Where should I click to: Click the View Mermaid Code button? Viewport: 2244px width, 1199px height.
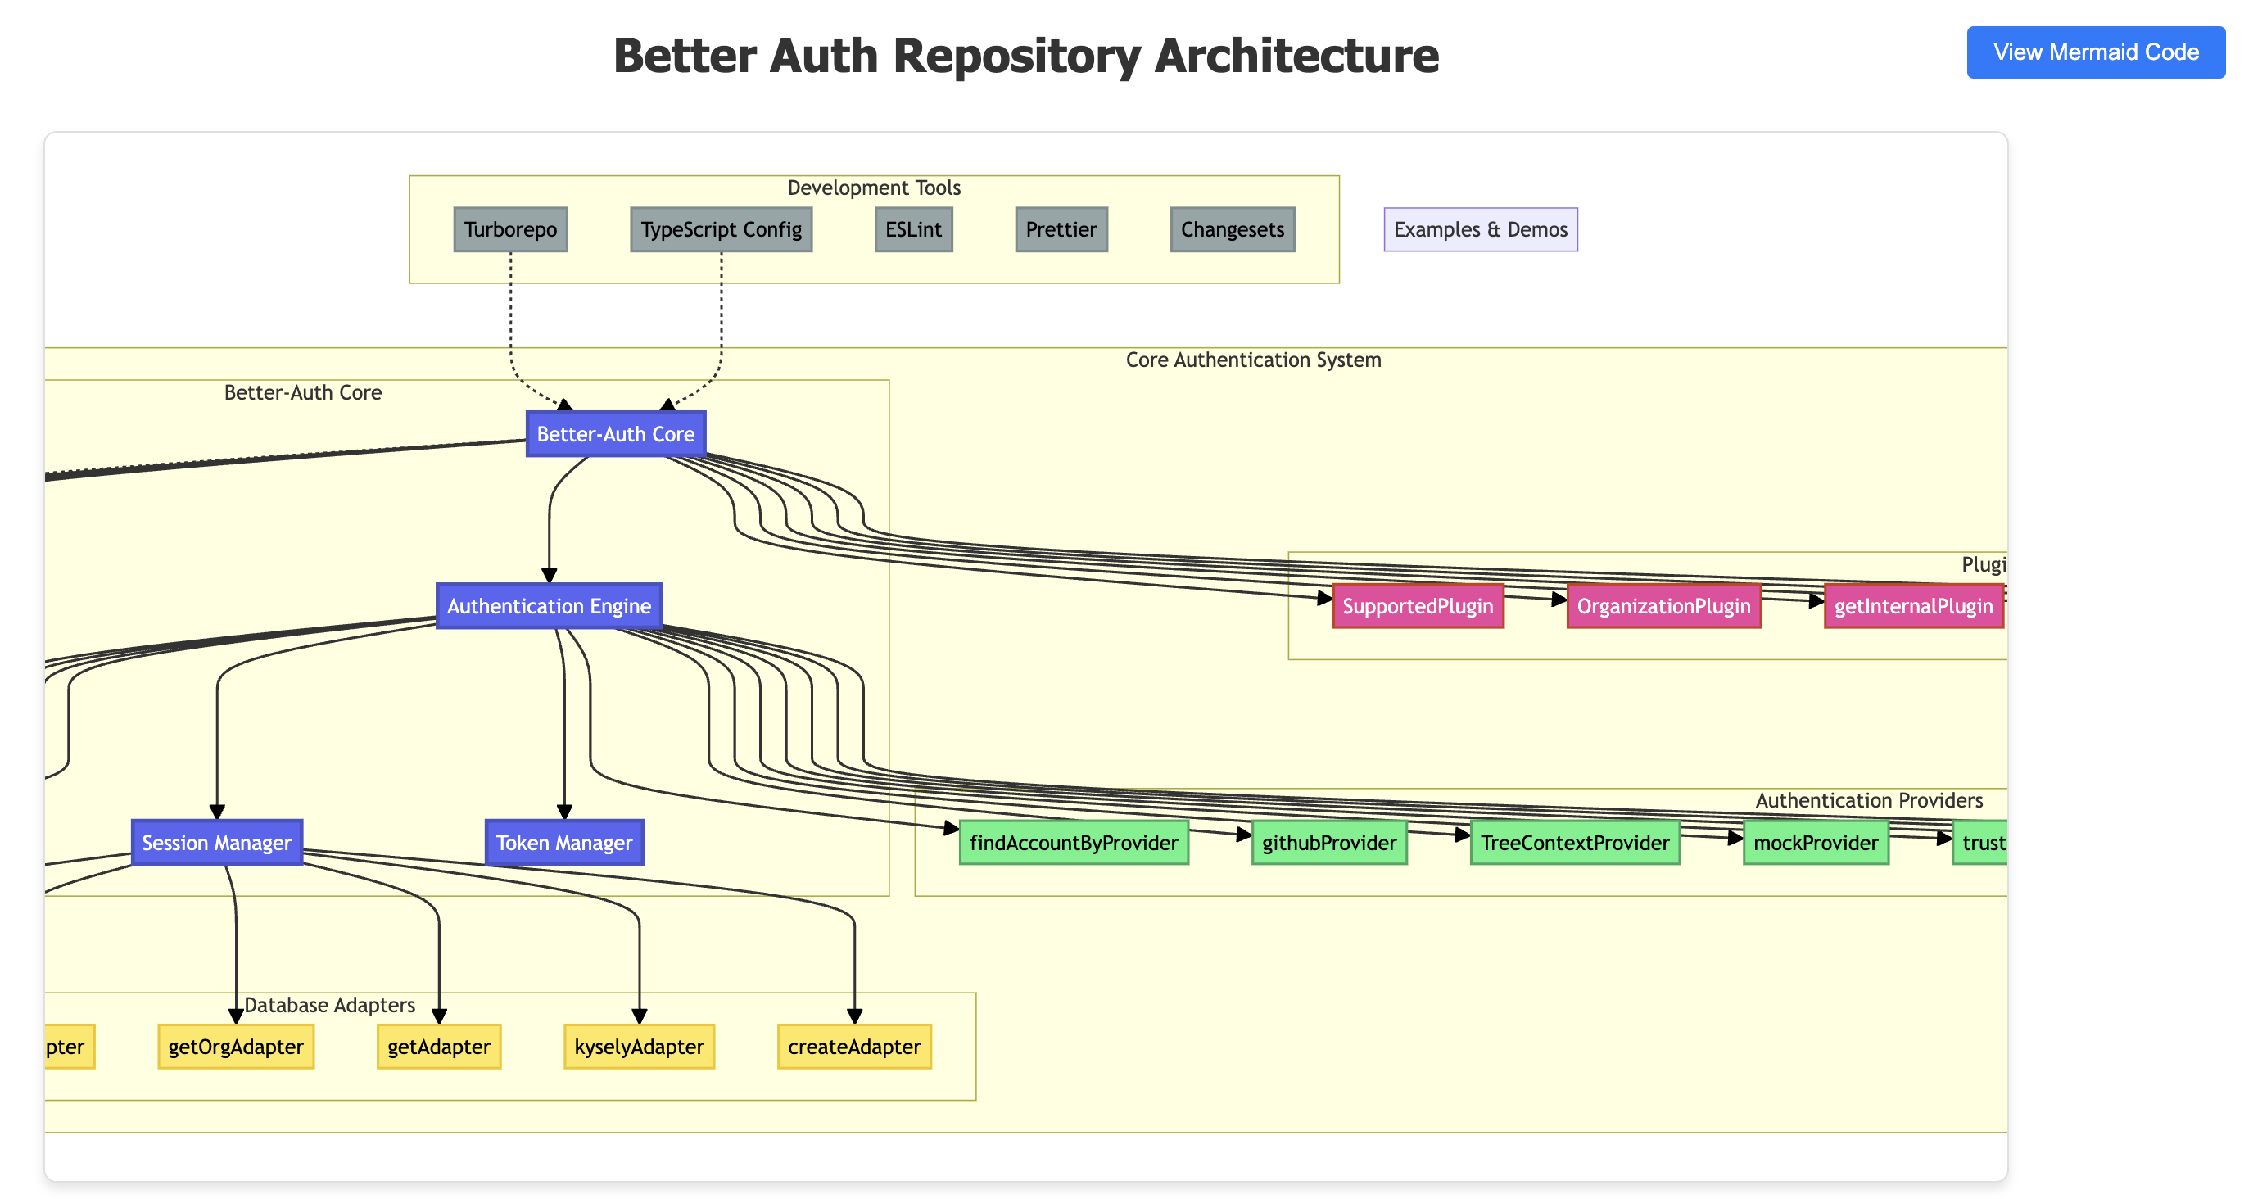[2095, 52]
